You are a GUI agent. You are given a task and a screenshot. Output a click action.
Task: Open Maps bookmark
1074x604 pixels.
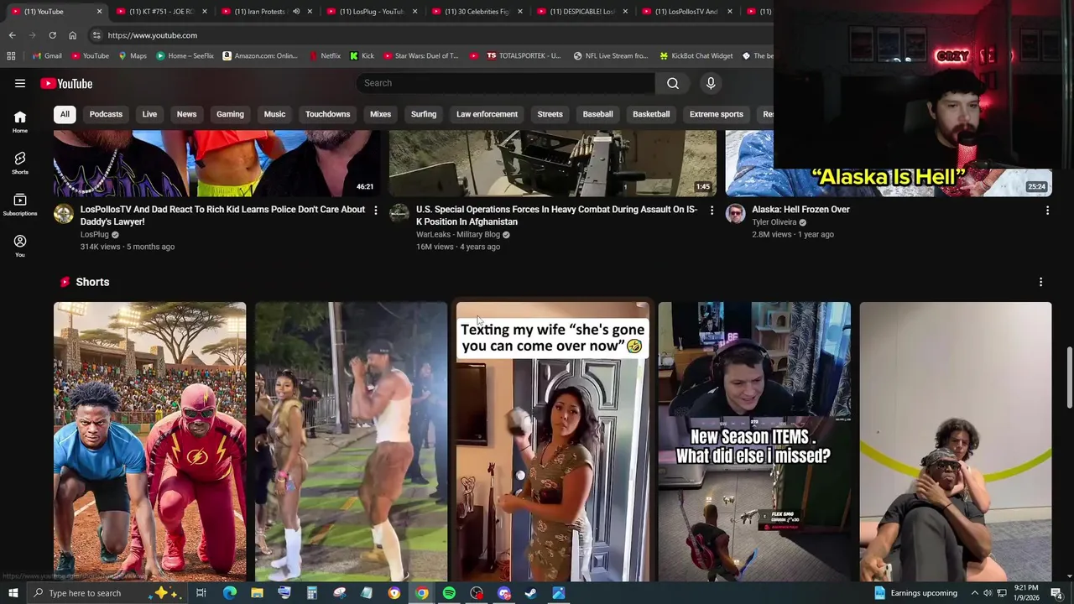133,56
